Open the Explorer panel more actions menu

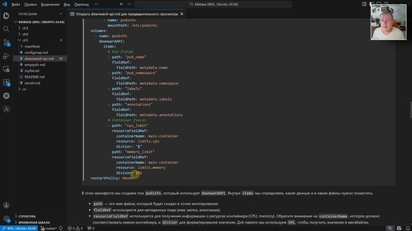click(61, 14)
